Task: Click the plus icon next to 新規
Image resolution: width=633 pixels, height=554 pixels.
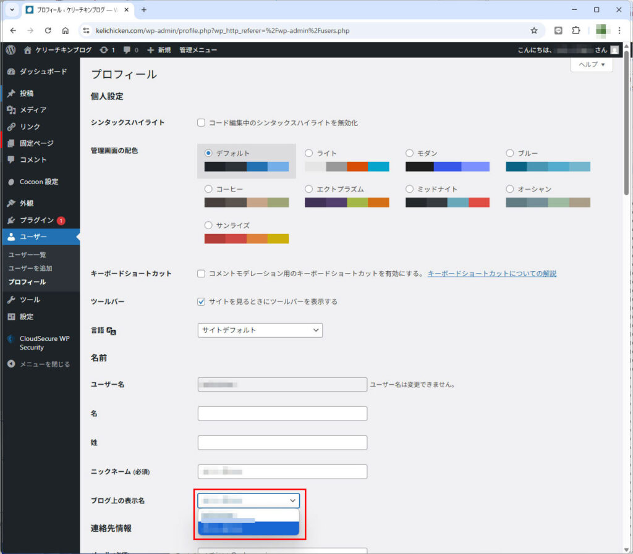Action: (x=151, y=50)
